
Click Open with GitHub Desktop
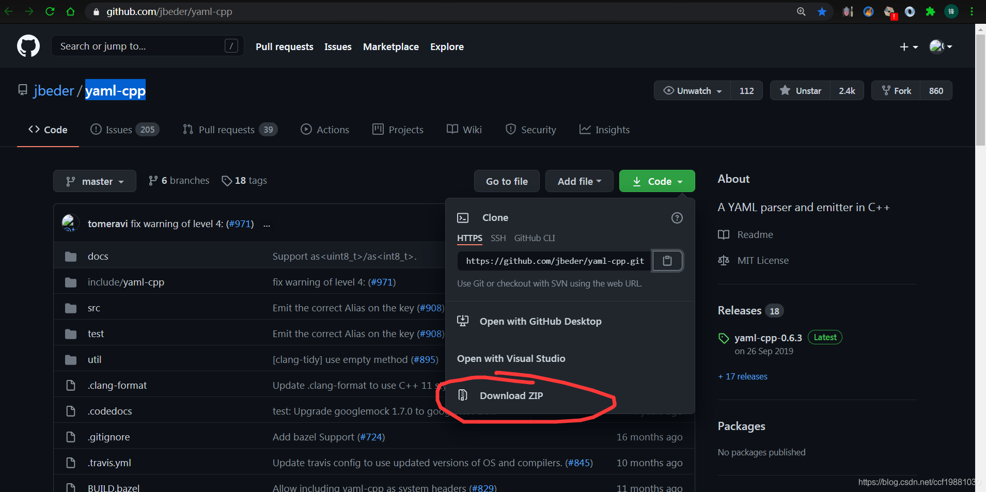(540, 321)
